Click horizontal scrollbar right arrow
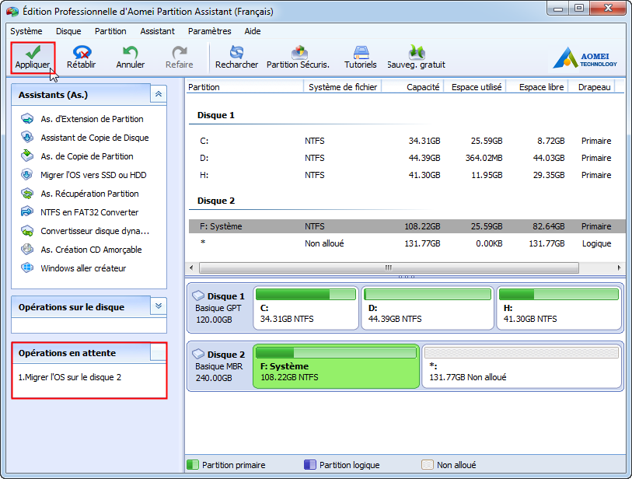The width and height of the screenshot is (632, 479). 619,267
